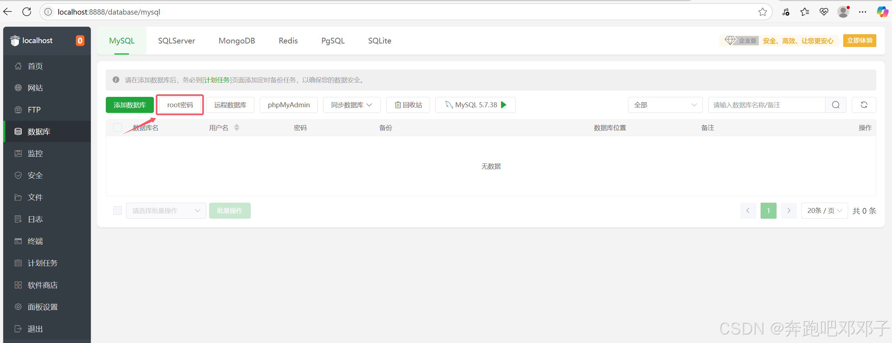Screen dimensions: 892x343
Task: Select page number 1 in pagination
Action: click(x=768, y=211)
